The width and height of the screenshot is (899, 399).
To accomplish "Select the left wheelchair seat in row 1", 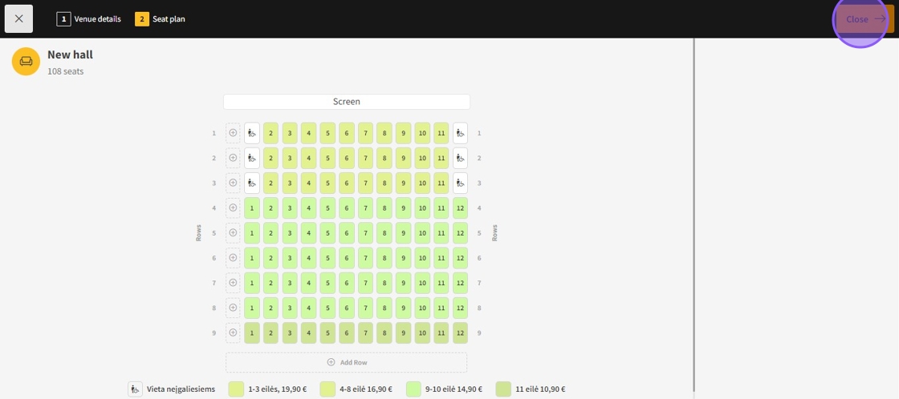I will tap(252, 133).
